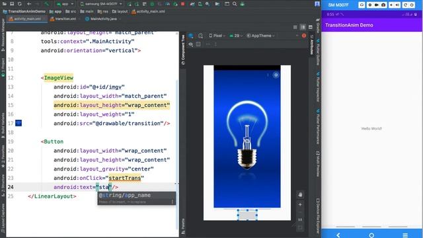Toggle view options eye icon in design toolbar
This screenshot has width=423, height=238.
[x=191, y=44]
